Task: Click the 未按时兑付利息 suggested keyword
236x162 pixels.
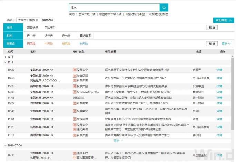Action: coord(158,14)
